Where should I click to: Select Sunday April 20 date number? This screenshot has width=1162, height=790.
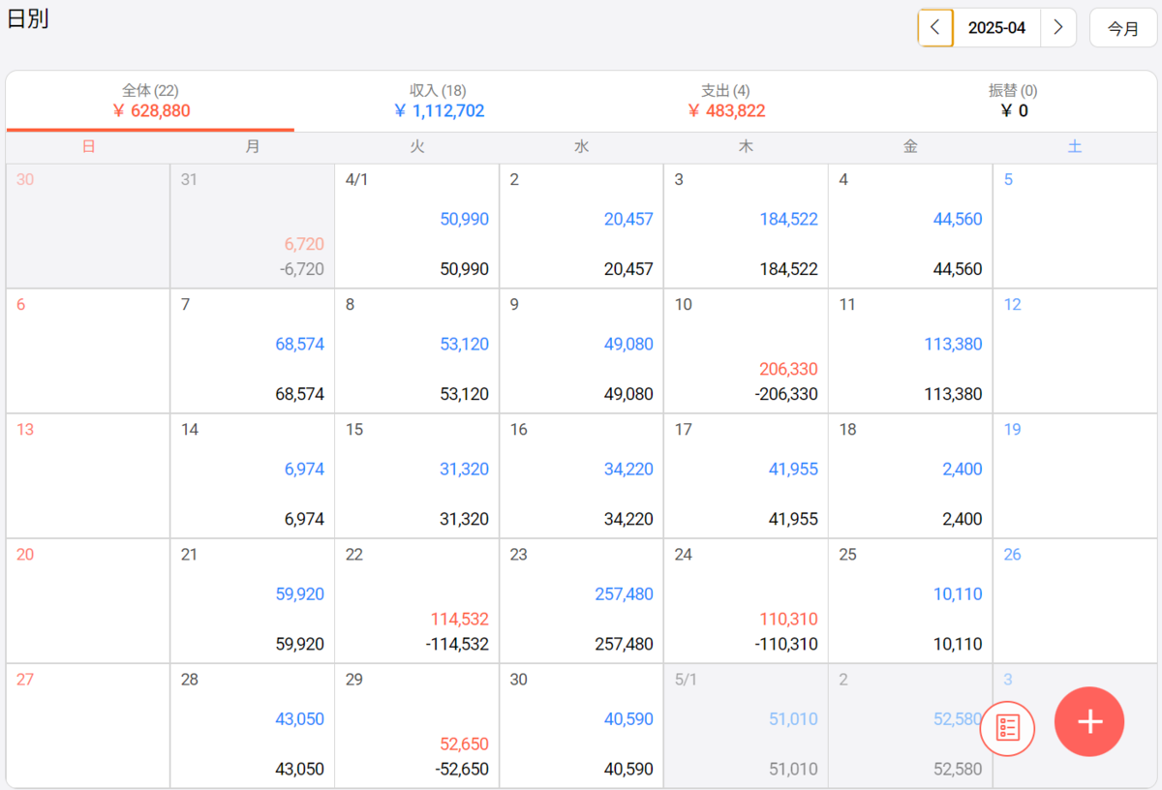coord(25,554)
